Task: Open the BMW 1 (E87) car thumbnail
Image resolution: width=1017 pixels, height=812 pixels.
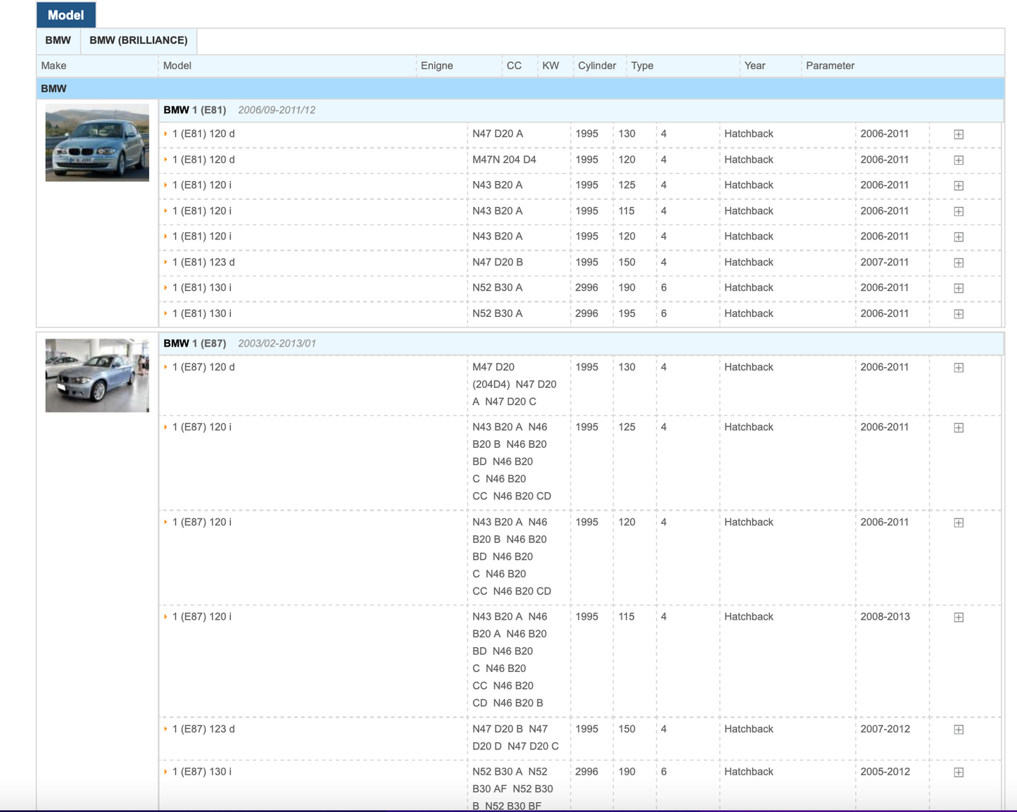Action: point(97,375)
